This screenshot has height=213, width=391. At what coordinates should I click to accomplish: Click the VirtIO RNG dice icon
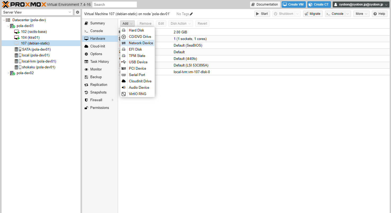124,94
